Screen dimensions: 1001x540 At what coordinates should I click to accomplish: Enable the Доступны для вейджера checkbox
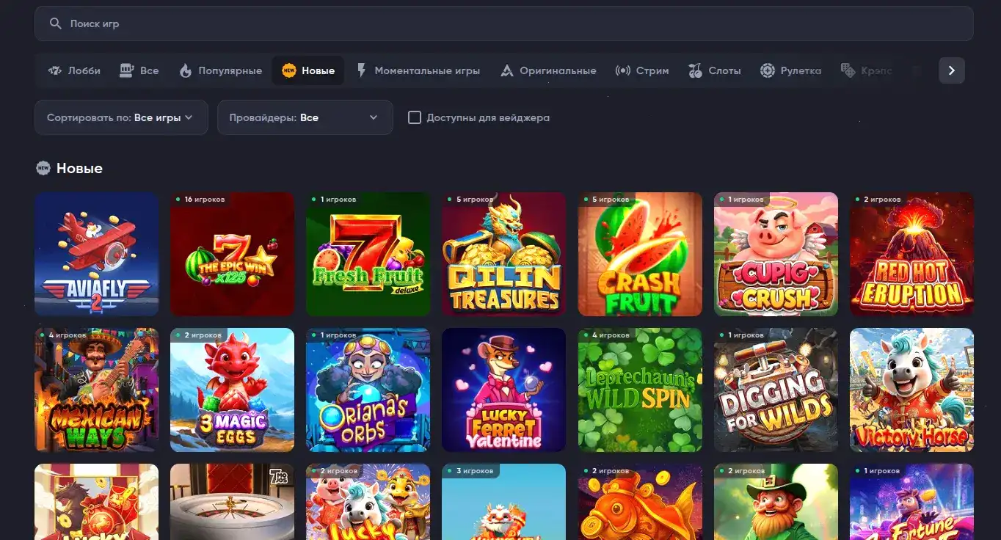415,117
